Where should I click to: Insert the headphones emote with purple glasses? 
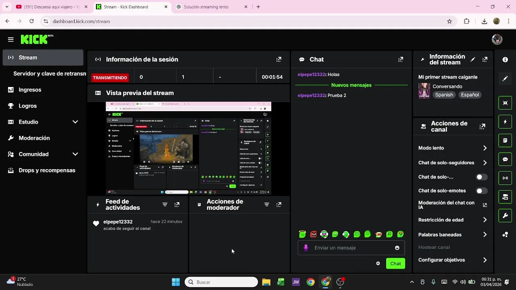click(x=324, y=234)
